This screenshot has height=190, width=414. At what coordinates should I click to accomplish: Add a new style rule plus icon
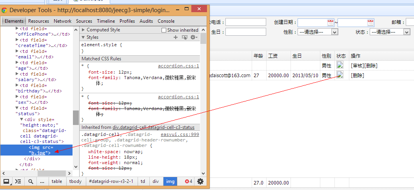(176, 38)
